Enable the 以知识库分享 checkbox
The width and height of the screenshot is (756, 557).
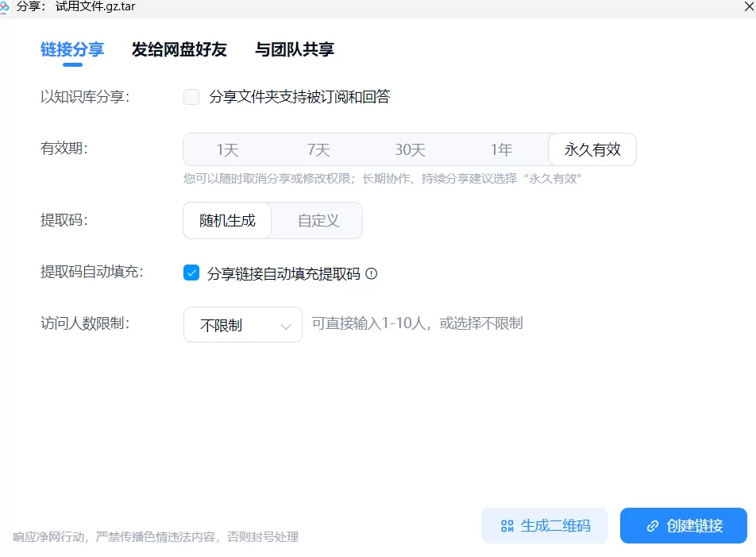pos(191,97)
